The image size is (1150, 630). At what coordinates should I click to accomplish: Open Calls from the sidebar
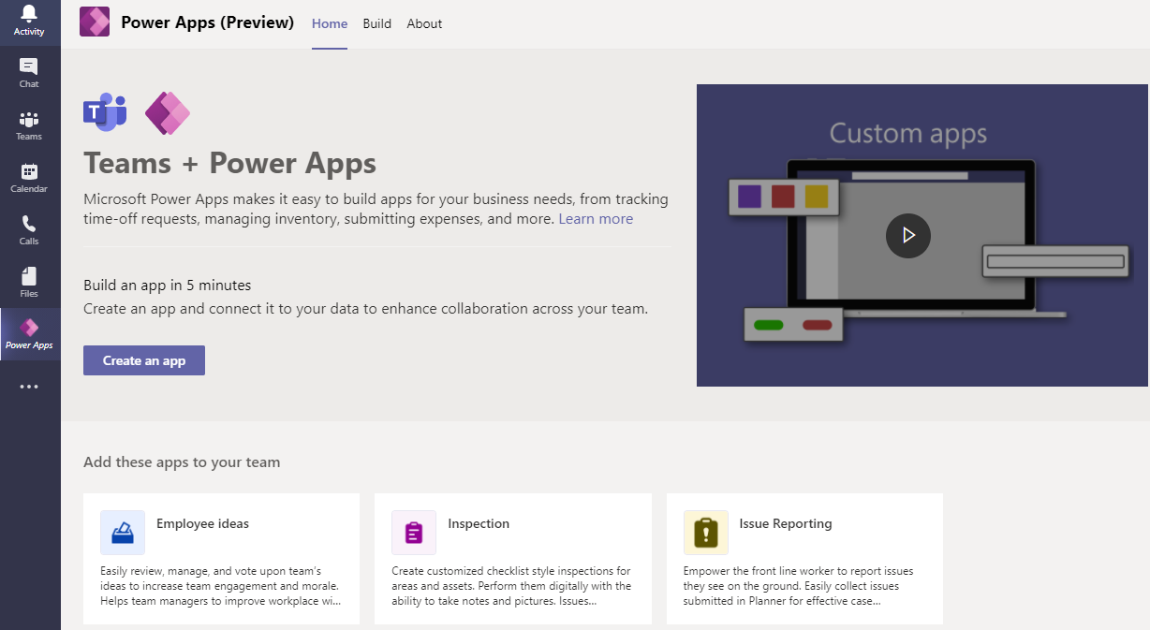(29, 230)
